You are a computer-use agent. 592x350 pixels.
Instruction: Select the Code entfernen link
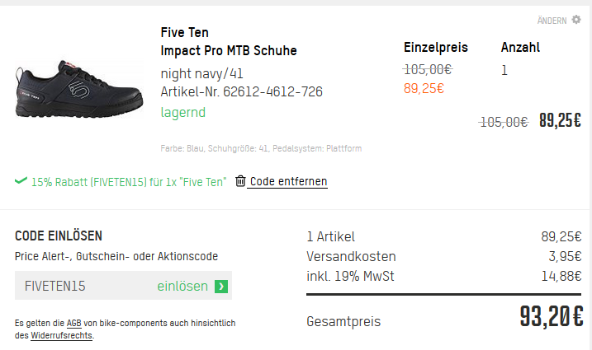pos(288,181)
